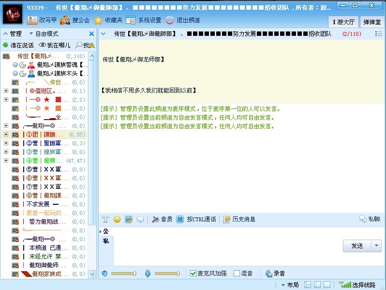Select the 私 private chat tab

coord(106,241)
